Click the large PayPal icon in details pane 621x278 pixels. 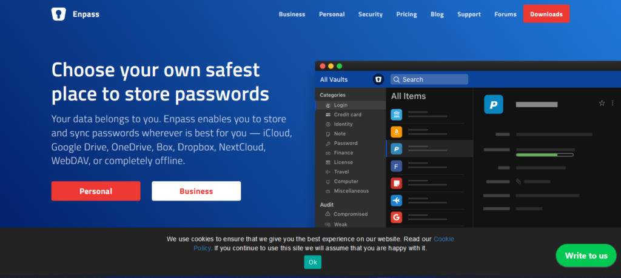[494, 104]
